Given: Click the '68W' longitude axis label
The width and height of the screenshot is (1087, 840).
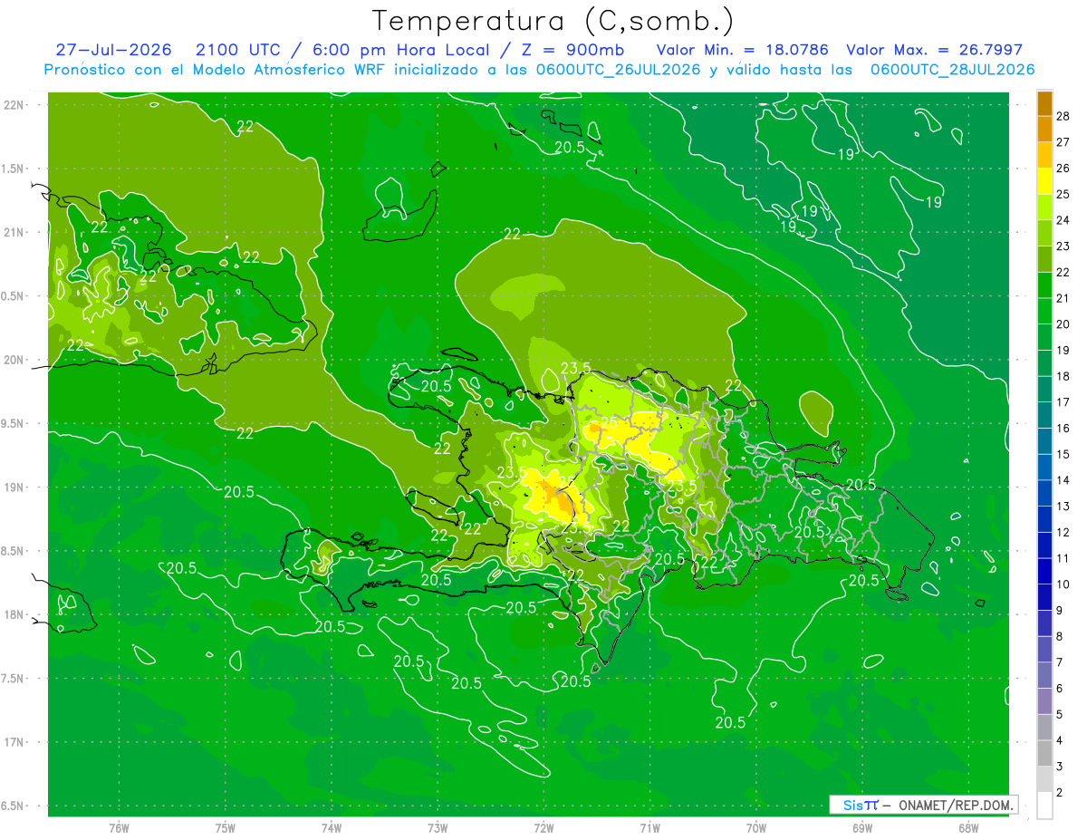Looking at the screenshot, I should [968, 827].
